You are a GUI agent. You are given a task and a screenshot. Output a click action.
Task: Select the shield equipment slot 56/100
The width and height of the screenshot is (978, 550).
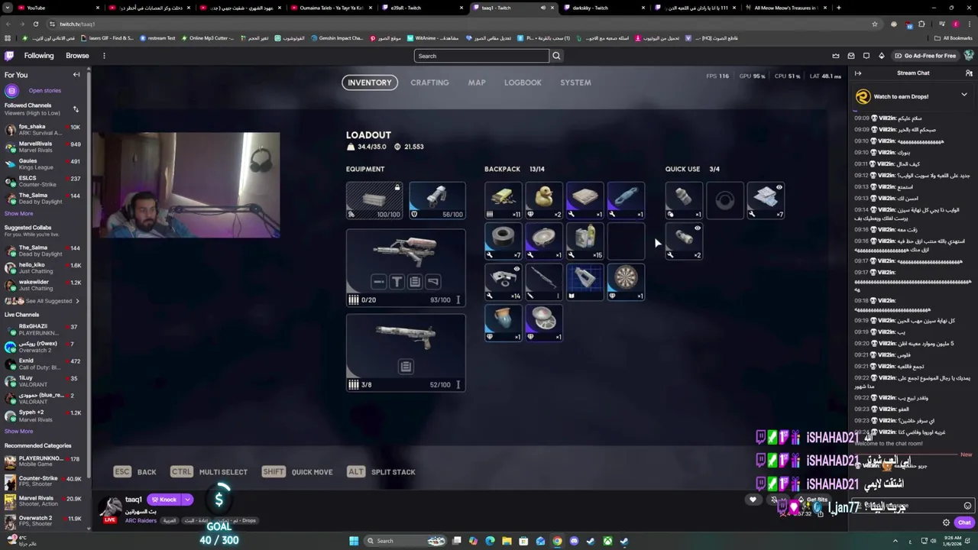click(437, 200)
